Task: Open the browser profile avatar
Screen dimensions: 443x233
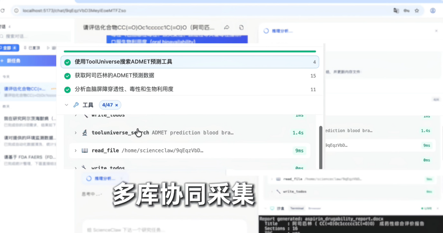Action: [433, 10]
